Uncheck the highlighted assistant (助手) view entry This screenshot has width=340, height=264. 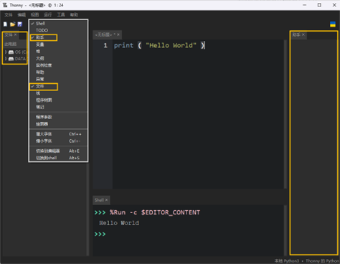coord(58,37)
